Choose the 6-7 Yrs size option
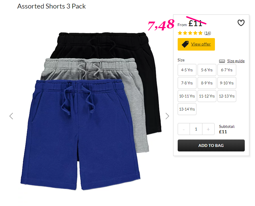 (227, 70)
